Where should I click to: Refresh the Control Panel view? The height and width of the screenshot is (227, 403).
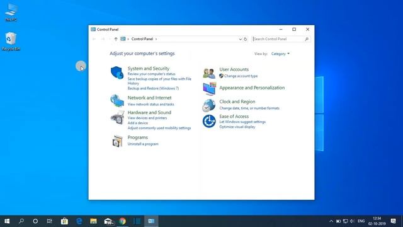point(245,39)
